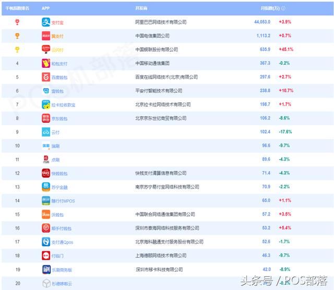Click the 百度钱包 app icon

tap(46, 77)
